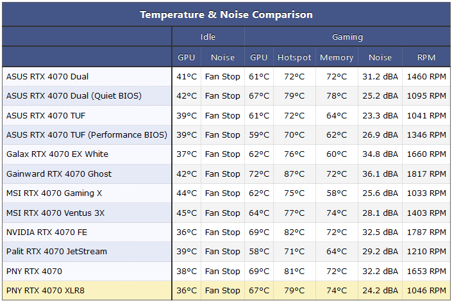The width and height of the screenshot is (452, 301).
Task: Select the Idle column group header
Action: [208, 37]
